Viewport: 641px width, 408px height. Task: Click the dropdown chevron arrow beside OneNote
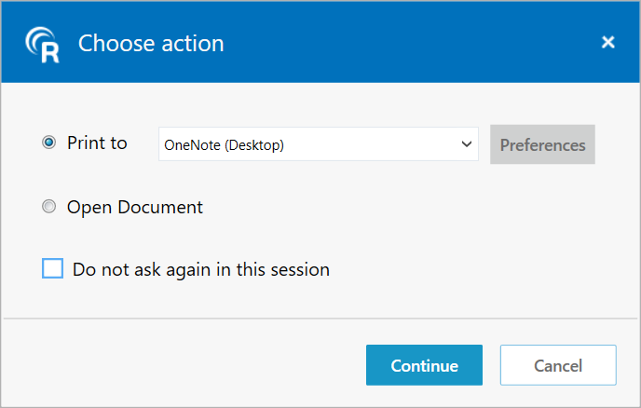point(467,144)
